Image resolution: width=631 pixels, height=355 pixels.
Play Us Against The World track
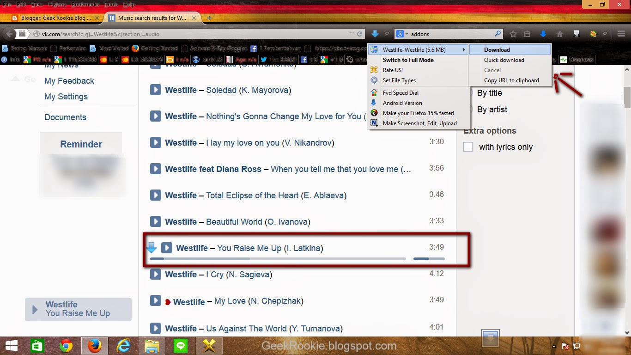pyautogui.click(x=156, y=328)
